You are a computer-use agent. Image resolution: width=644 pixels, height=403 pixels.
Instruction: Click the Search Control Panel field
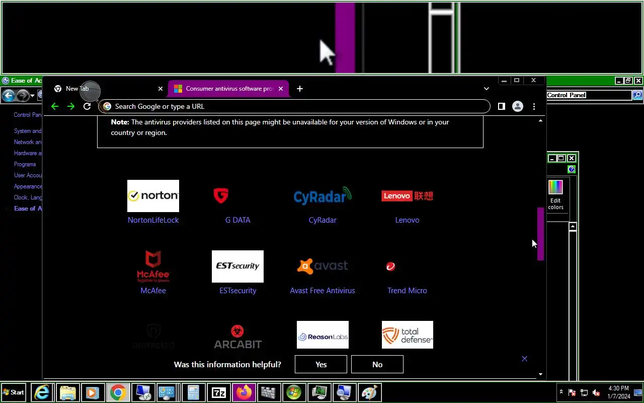(589, 95)
